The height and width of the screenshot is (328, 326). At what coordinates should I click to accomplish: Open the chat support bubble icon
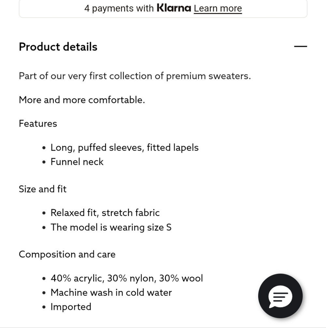tap(280, 296)
